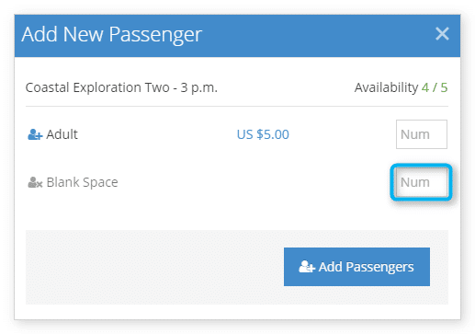This screenshot has width=475, height=334.
Task: Click the Coastal Exploration Two - 3 p.m. title
Action: [x=121, y=87]
